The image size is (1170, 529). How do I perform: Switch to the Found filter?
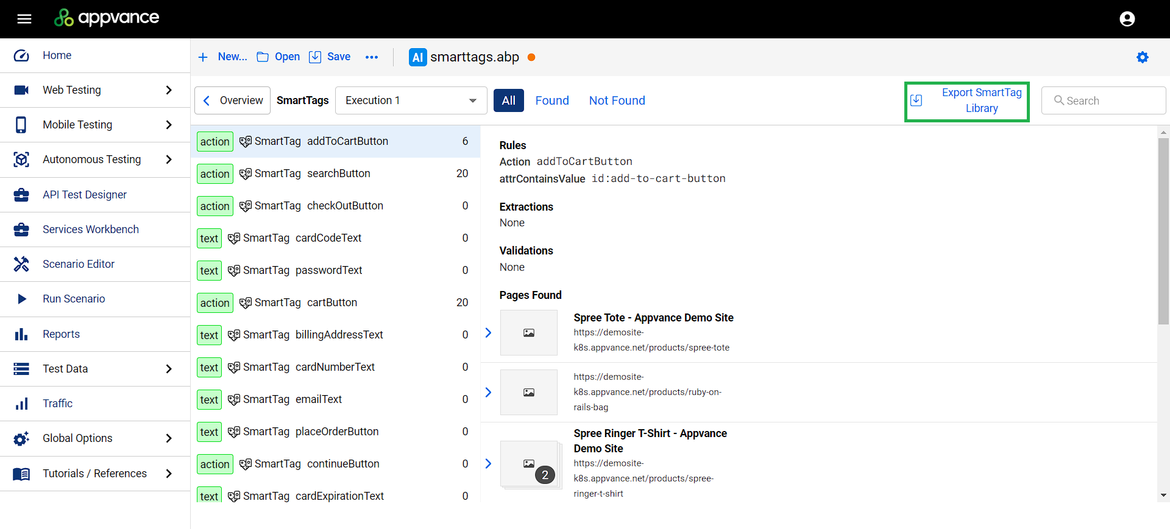pos(552,100)
